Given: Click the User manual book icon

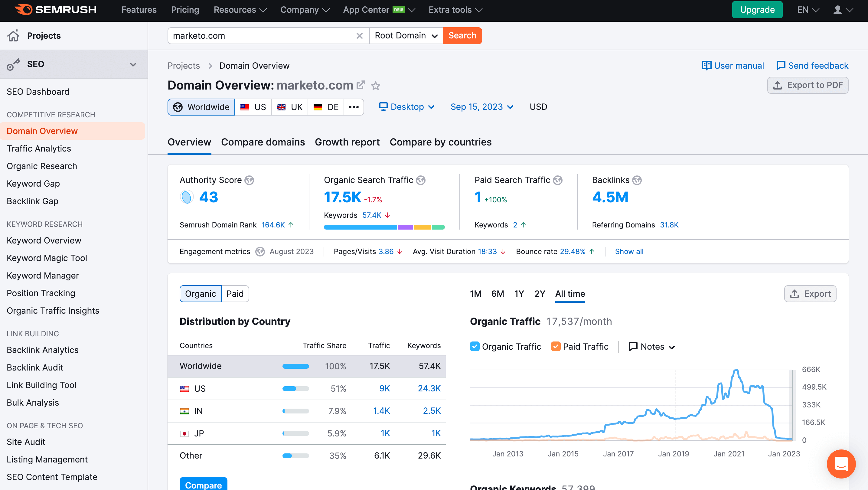Looking at the screenshot, I should (x=706, y=65).
